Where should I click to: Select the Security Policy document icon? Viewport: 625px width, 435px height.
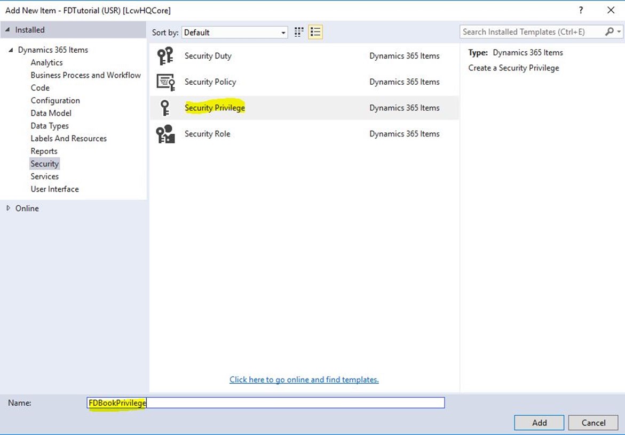pyautogui.click(x=165, y=82)
